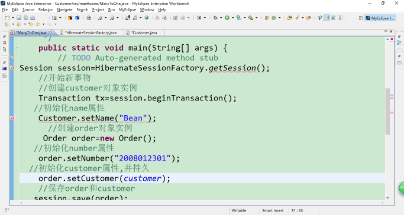404x215 pixels.
Task: Collapse the main method fold marker
Action: point(17,48)
